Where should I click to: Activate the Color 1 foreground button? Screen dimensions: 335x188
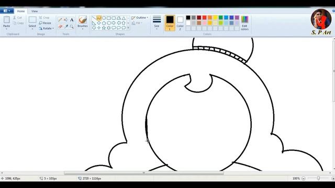pos(170,23)
